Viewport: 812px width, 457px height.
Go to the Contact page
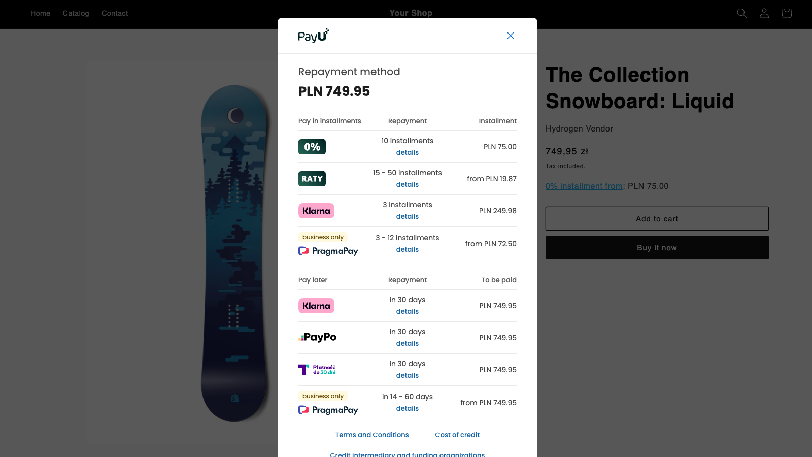[115, 13]
